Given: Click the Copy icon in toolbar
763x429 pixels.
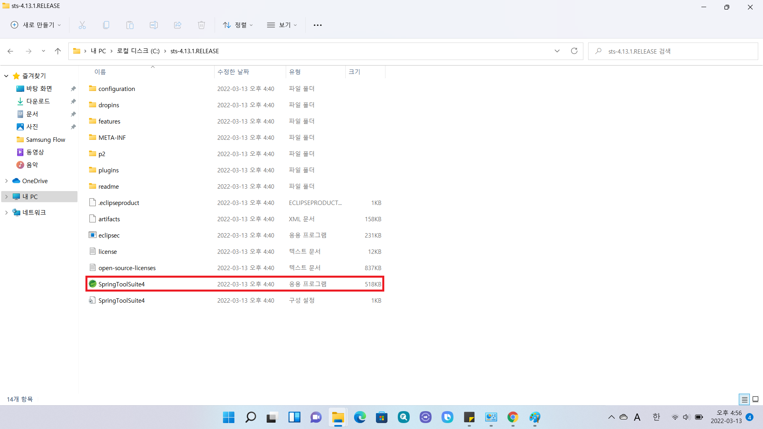Looking at the screenshot, I should 106,25.
